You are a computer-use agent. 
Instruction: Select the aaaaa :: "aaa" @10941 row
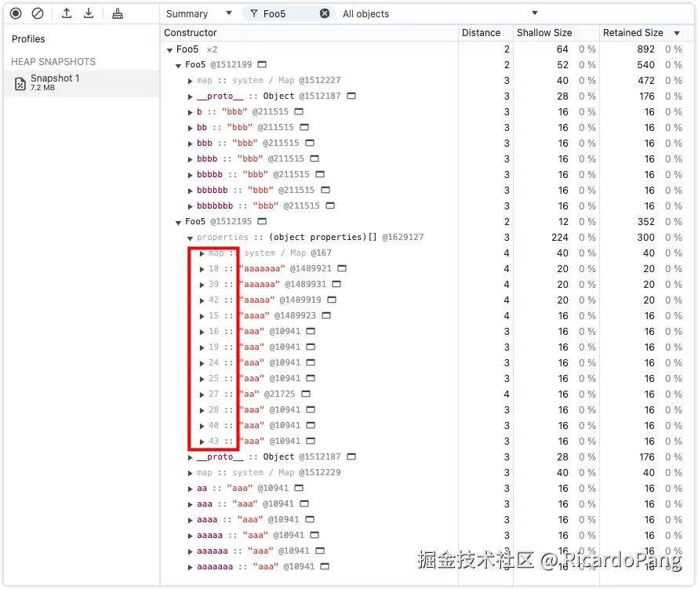(427, 535)
